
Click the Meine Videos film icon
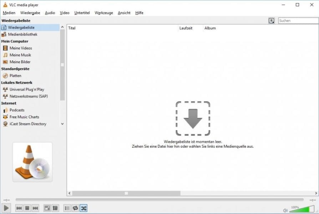(x=5, y=48)
